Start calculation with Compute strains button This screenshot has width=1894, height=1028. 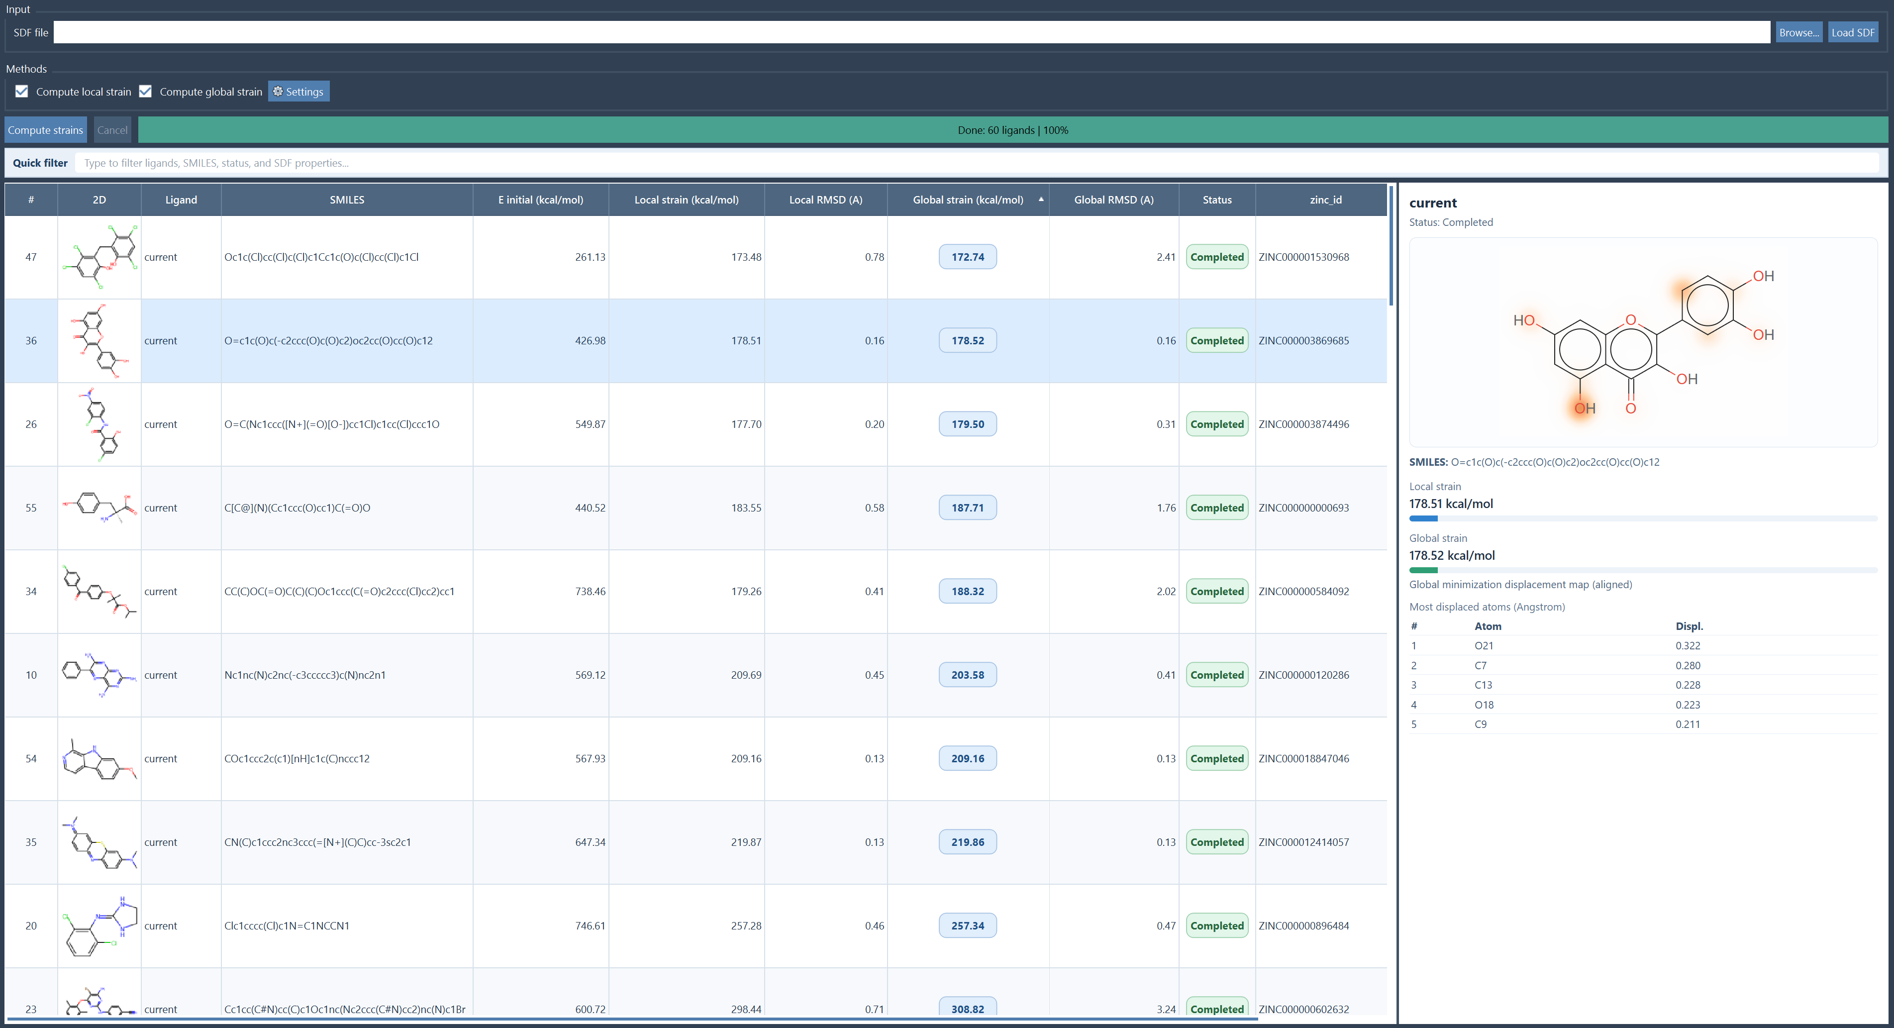(45, 129)
